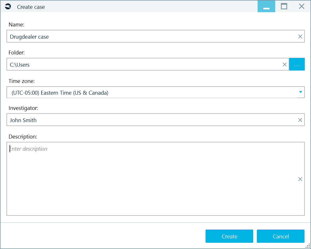Select the Eastern Time zone combo box
311x249 pixels.
tap(155, 92)
